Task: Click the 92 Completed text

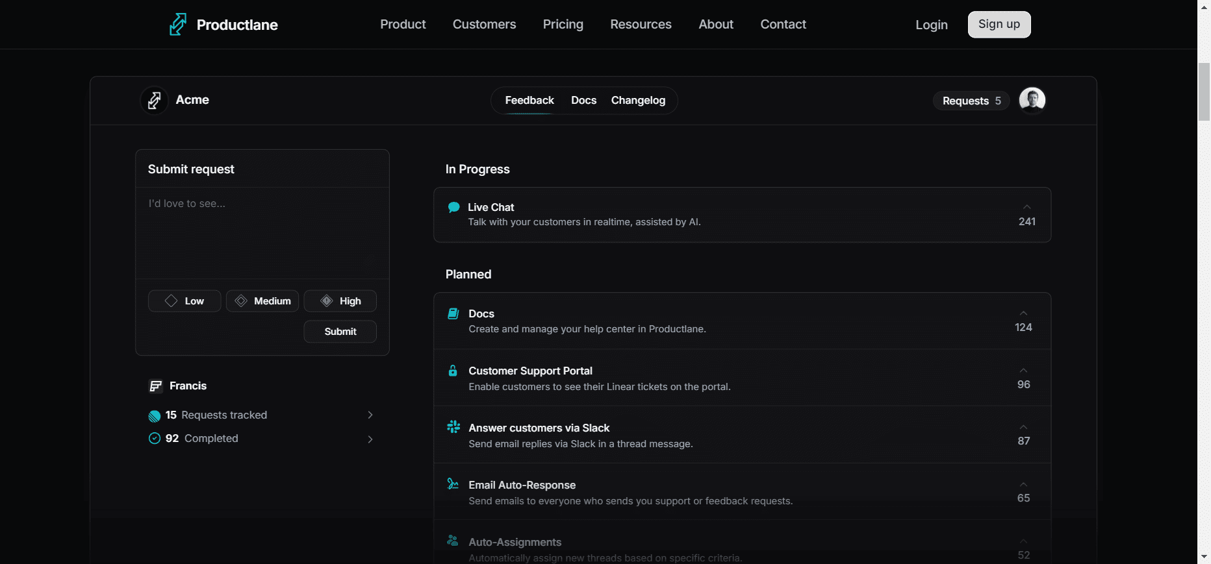Action: click(201, 438)
